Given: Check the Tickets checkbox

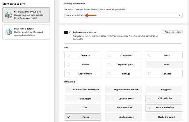Looking at the screenshot, I should (x=68, y=65).
